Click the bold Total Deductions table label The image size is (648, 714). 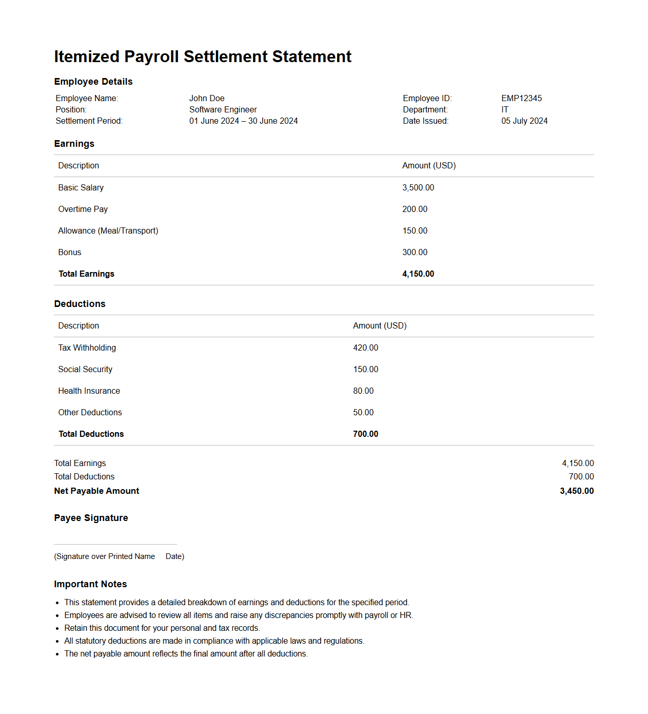91,434
